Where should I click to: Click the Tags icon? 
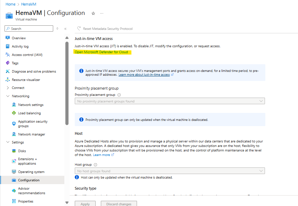(8, 63)
